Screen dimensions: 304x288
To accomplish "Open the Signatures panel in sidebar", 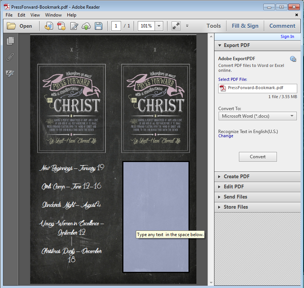I will pyautogui.click(x=10, y=73).
